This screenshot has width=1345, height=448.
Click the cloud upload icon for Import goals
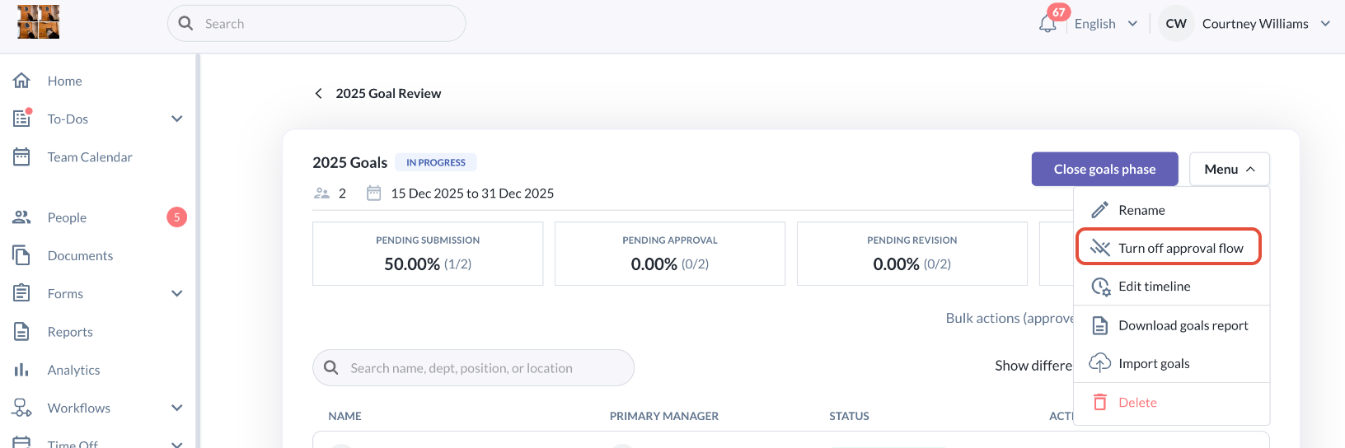1100,363
